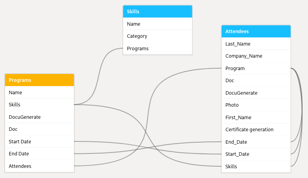This screenshot has width=308, height=178.
Task: Click the Start Date field in Programs
Action: (39, 142)
